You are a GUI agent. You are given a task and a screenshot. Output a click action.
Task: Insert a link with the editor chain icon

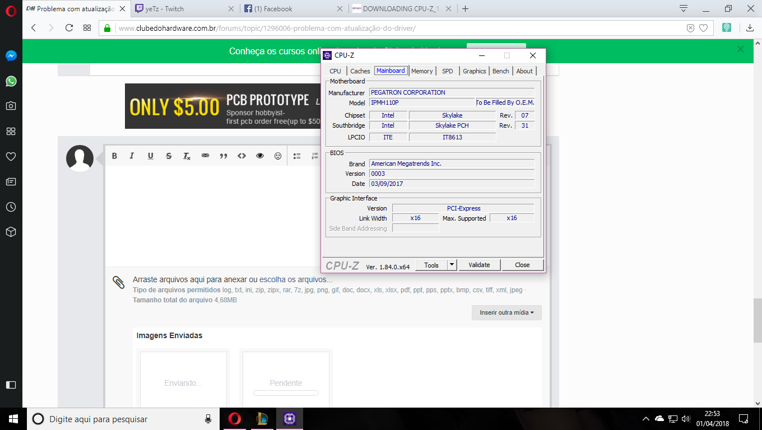205,156
